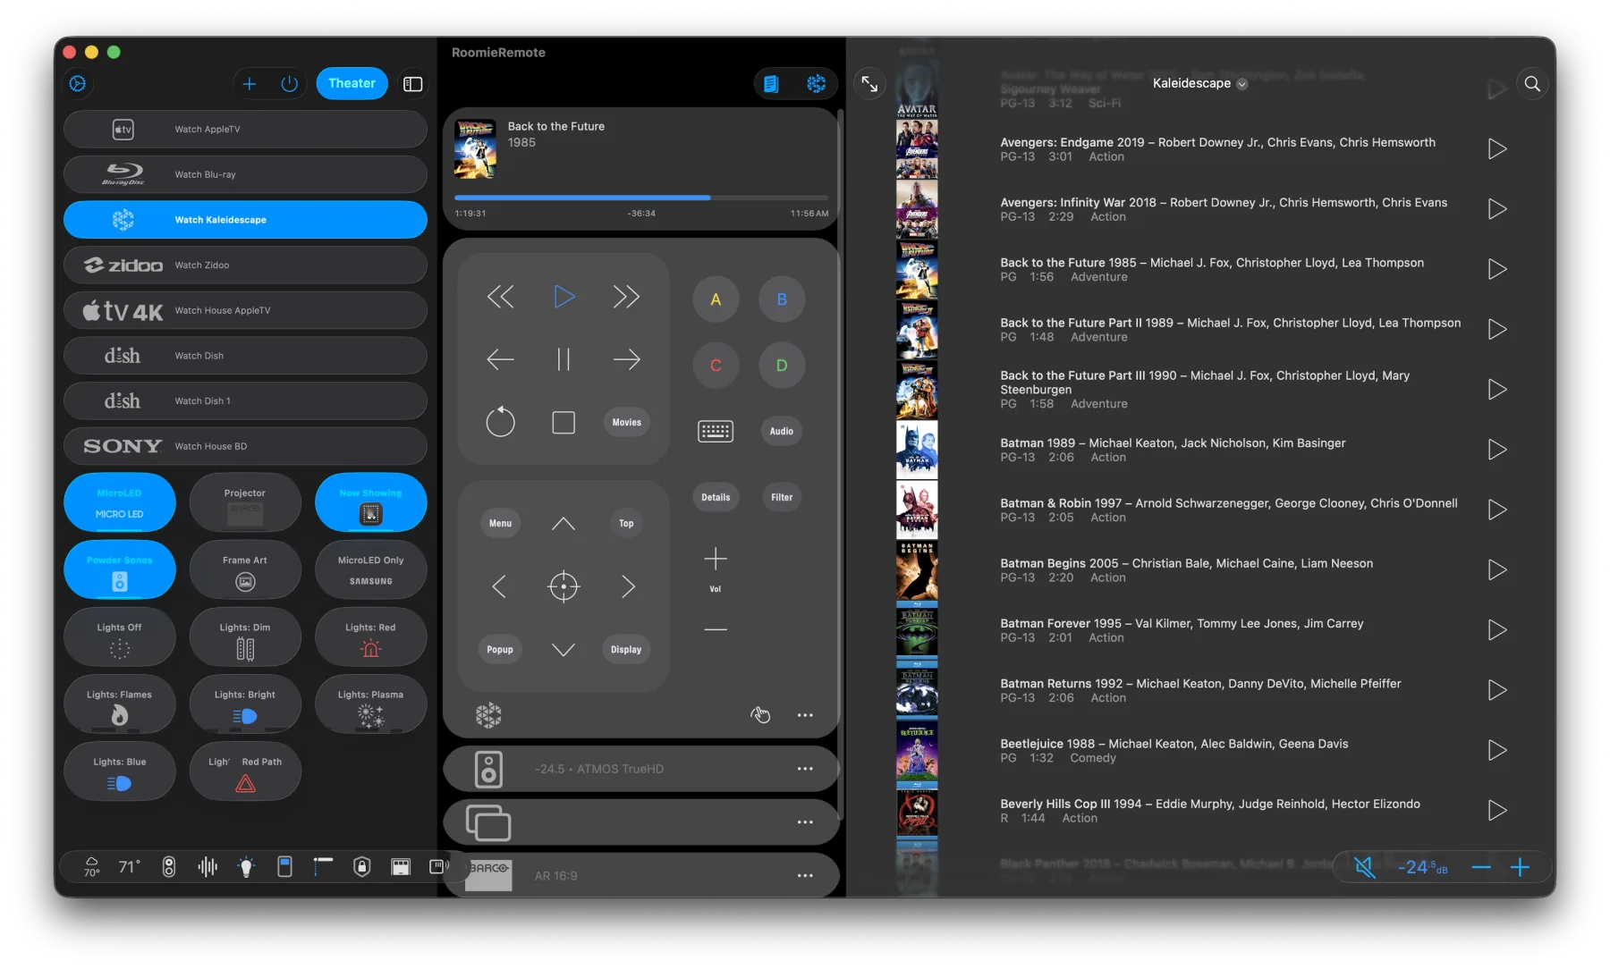Click the pause button on the remote
The image size is (1610, 969).
coord(563,359)
